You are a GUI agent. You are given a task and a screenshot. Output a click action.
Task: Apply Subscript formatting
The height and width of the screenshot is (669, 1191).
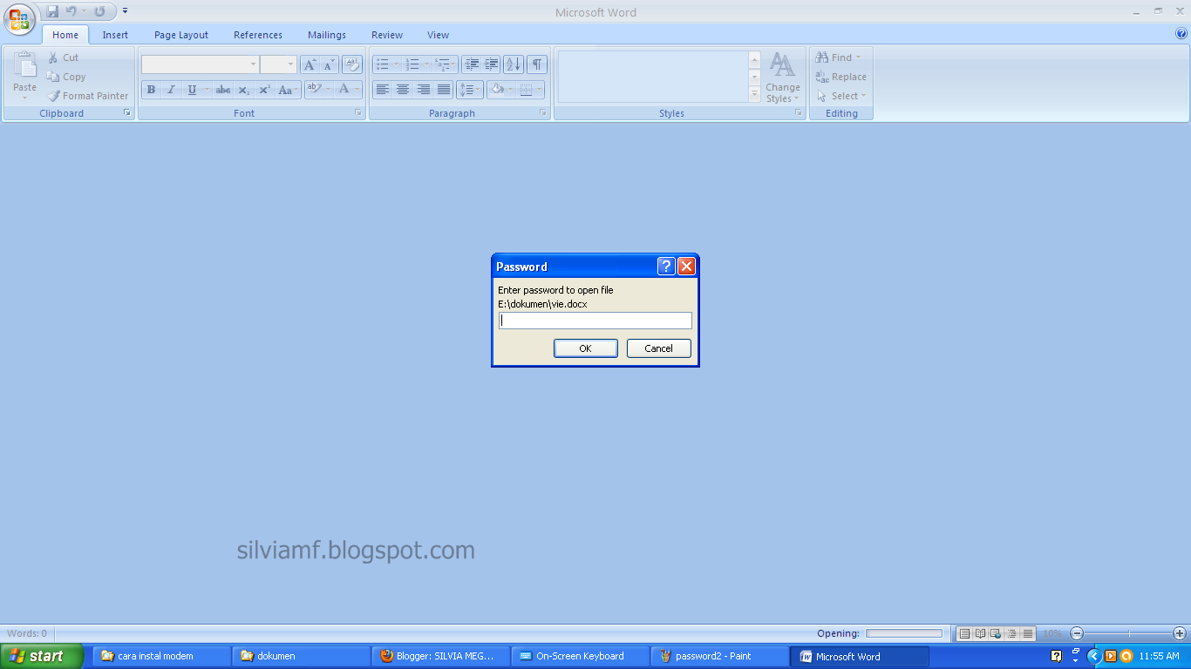pos(244,90)
